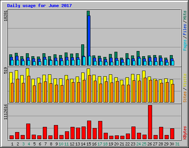Select the red KBytes bar for day 9
The image size is (189, 148).
(56, 132)
